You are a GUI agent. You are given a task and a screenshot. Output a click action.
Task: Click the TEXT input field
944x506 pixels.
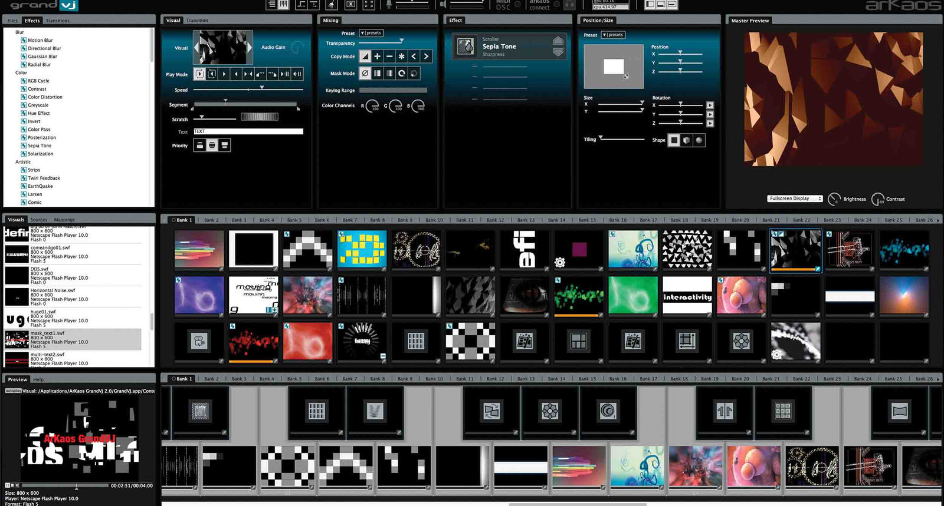248,131
